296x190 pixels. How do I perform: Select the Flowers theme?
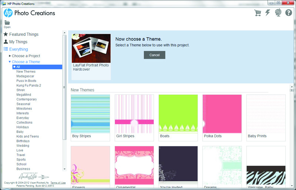[90, 167]
